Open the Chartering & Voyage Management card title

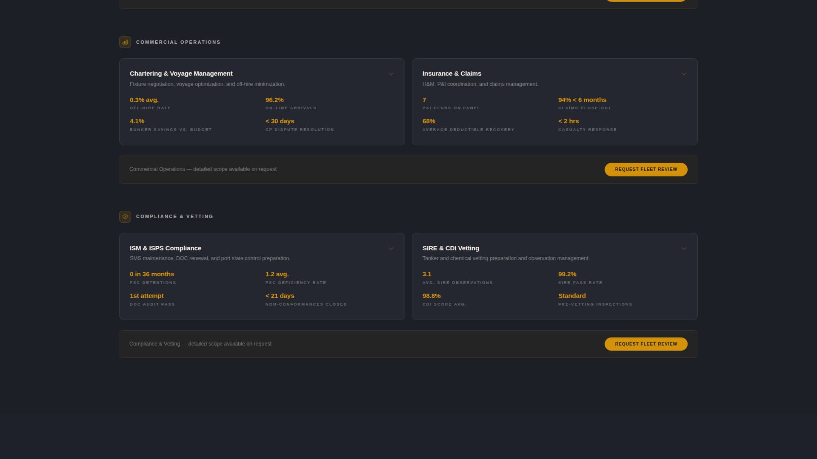tap(181, 74)
